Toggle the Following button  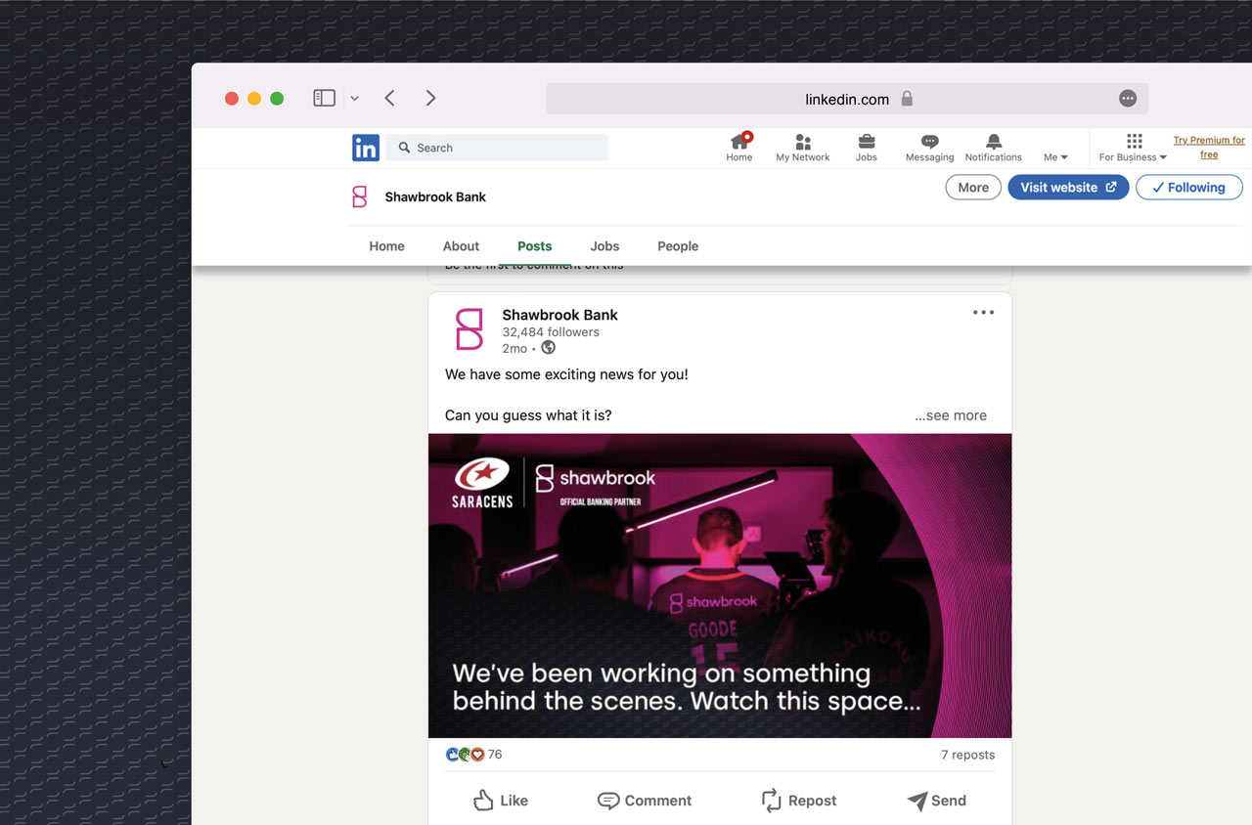click(x=1188, y=188)
